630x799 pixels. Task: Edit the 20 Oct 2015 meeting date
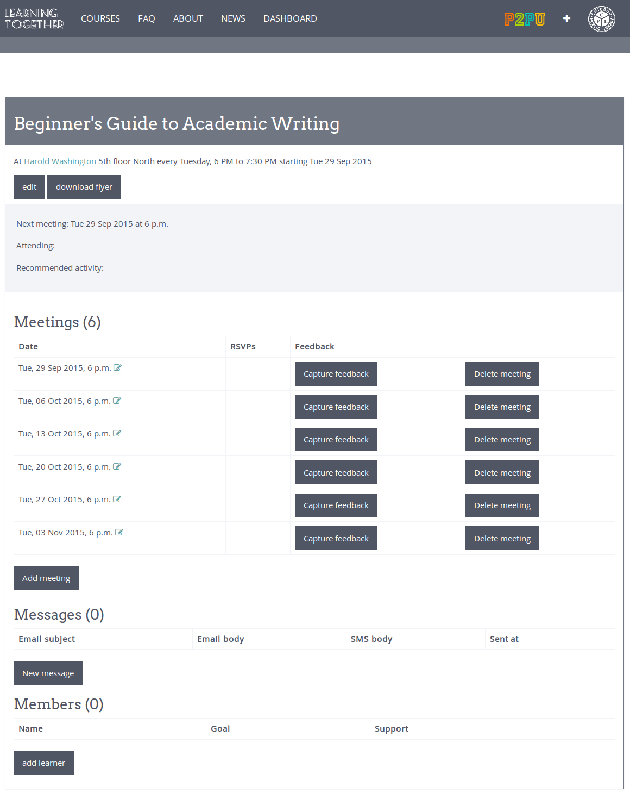[x=117, y=467]
